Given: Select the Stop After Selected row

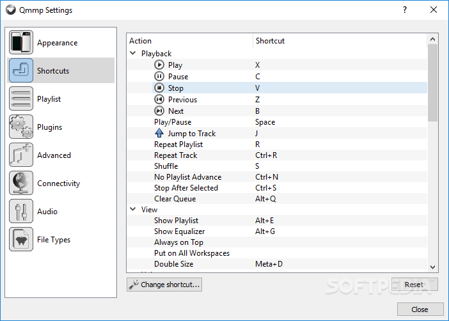Looking at the screenshot, I should (277, 188).
